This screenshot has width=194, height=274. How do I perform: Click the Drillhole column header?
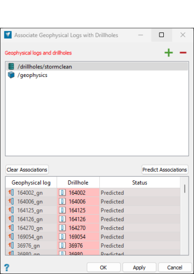point(78,182)
